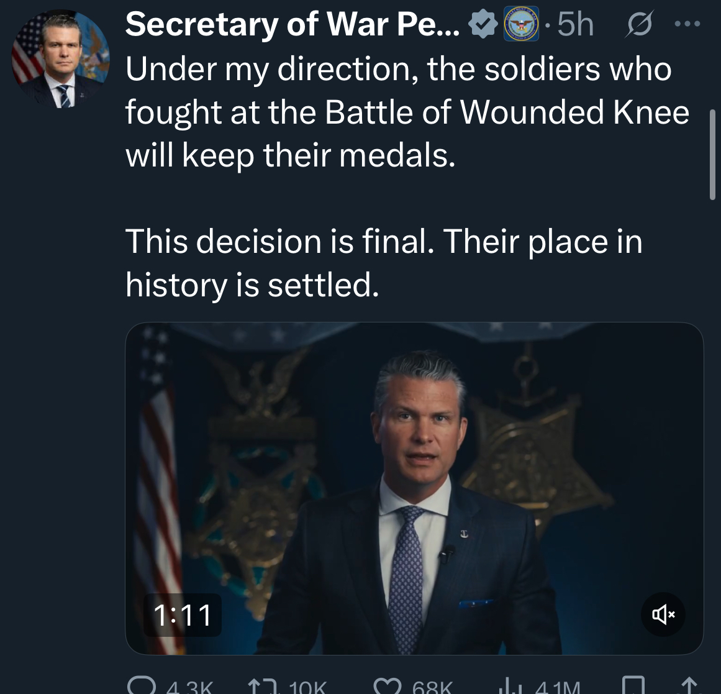721x694 pixels.
Task: Open the three-dot more options menu
Action: click(687, 25)
